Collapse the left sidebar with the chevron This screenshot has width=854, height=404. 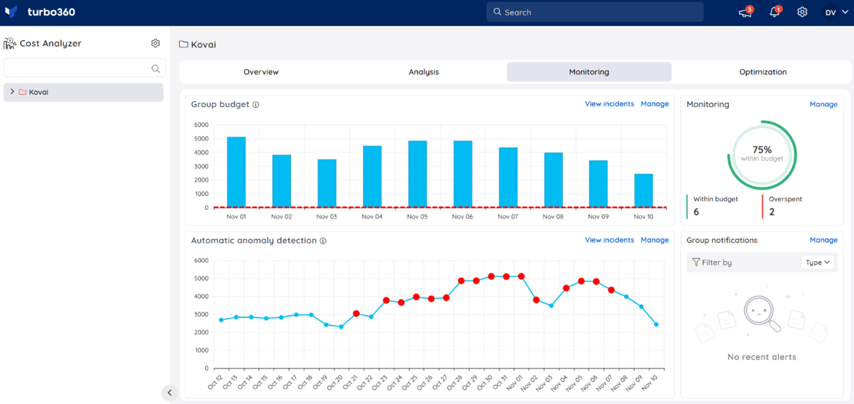click(x=170, y=392)
